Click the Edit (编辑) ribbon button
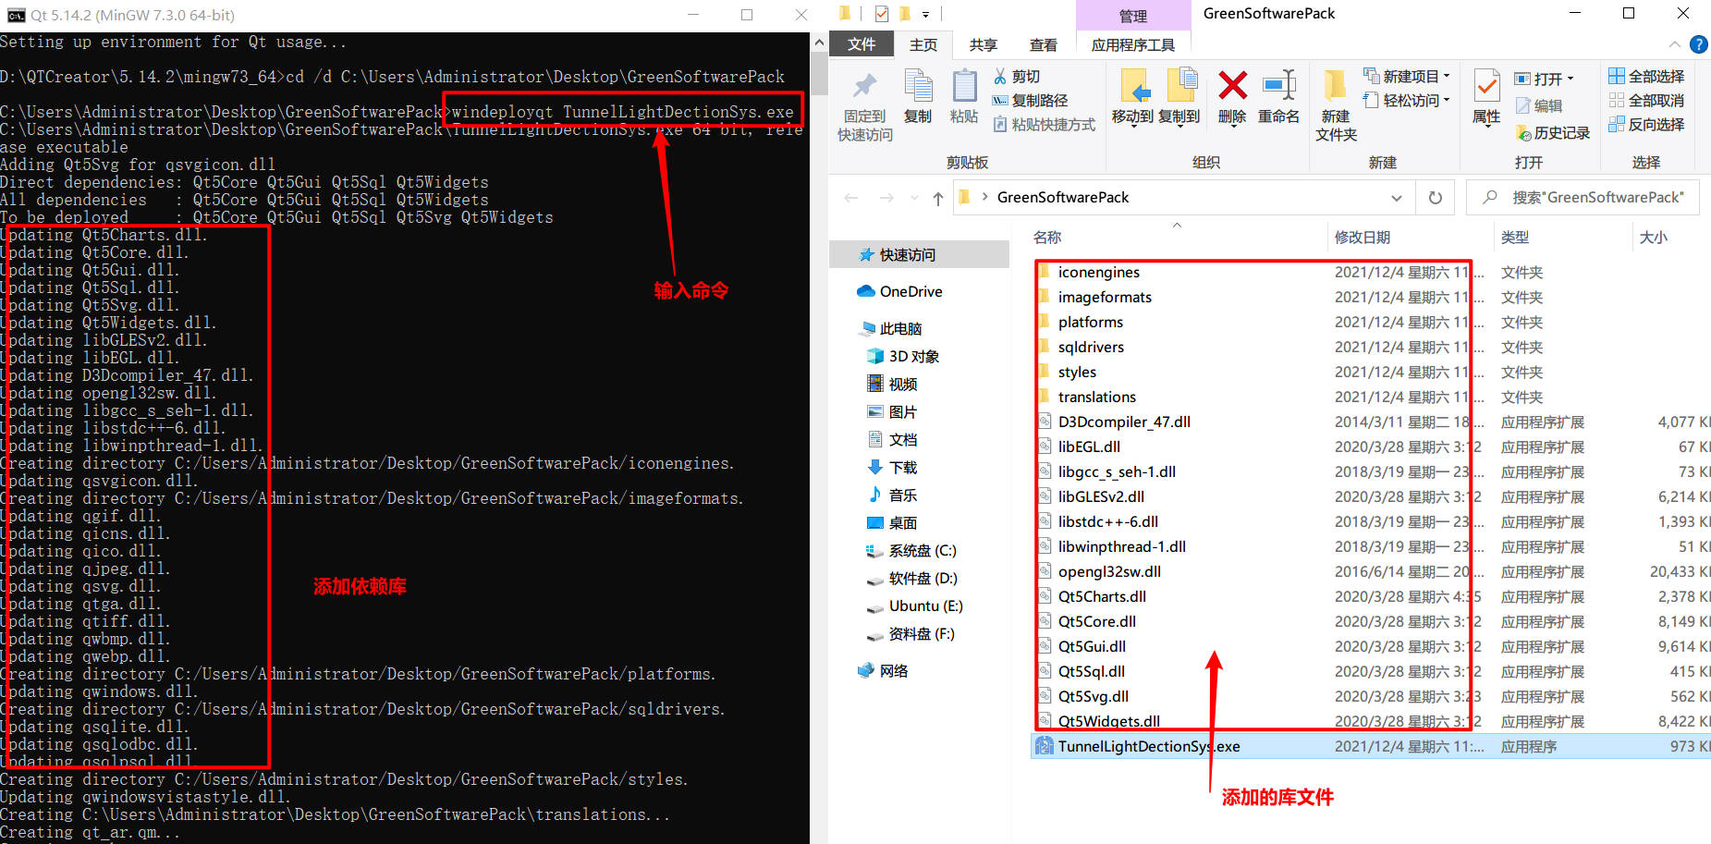Screen dimensions: 1711x844 [x=1539, y=106]
